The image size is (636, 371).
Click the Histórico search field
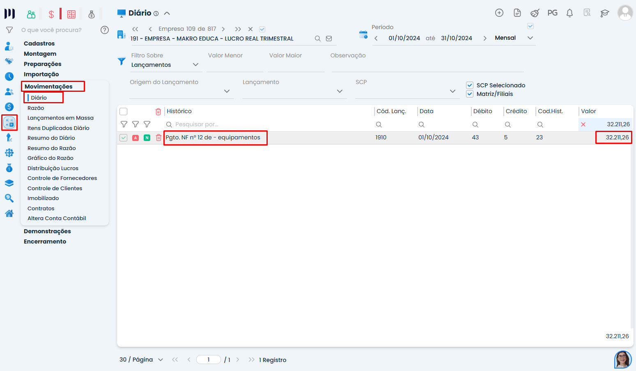click(x=267, y=125)
